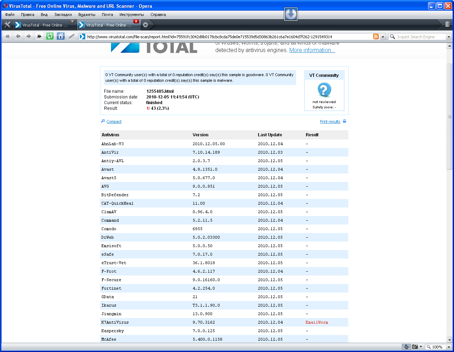Screen dimensions: 454x352
Task: Open the Файл menu
Action: click(x=10, y=15)
